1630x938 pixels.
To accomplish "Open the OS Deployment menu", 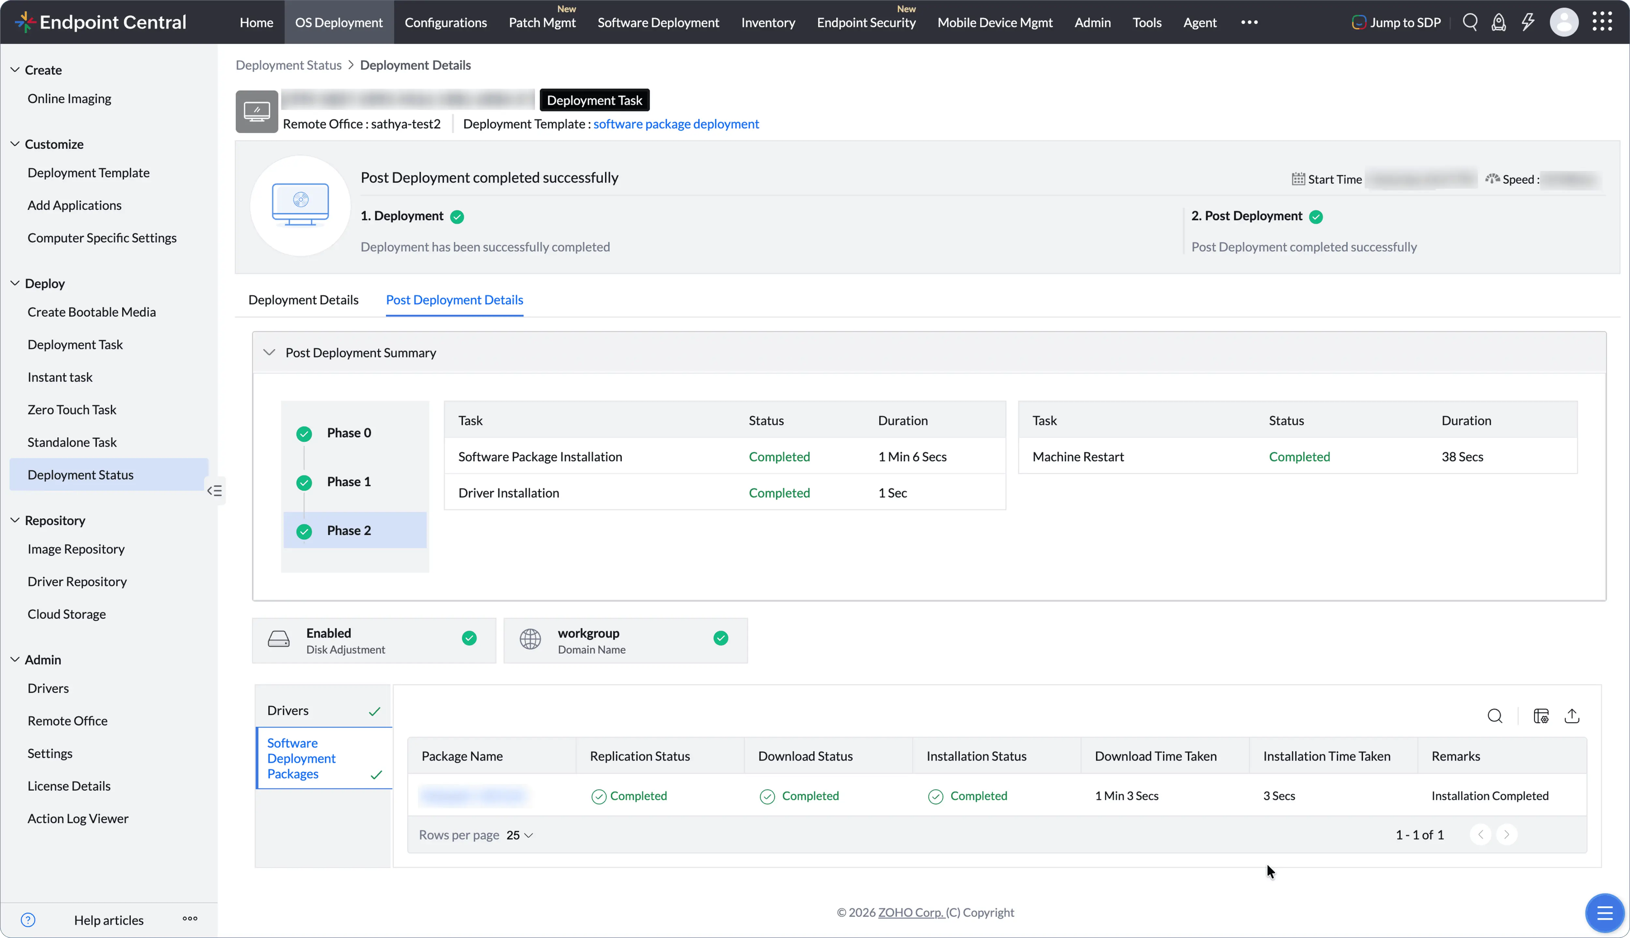I will (339, 22).
